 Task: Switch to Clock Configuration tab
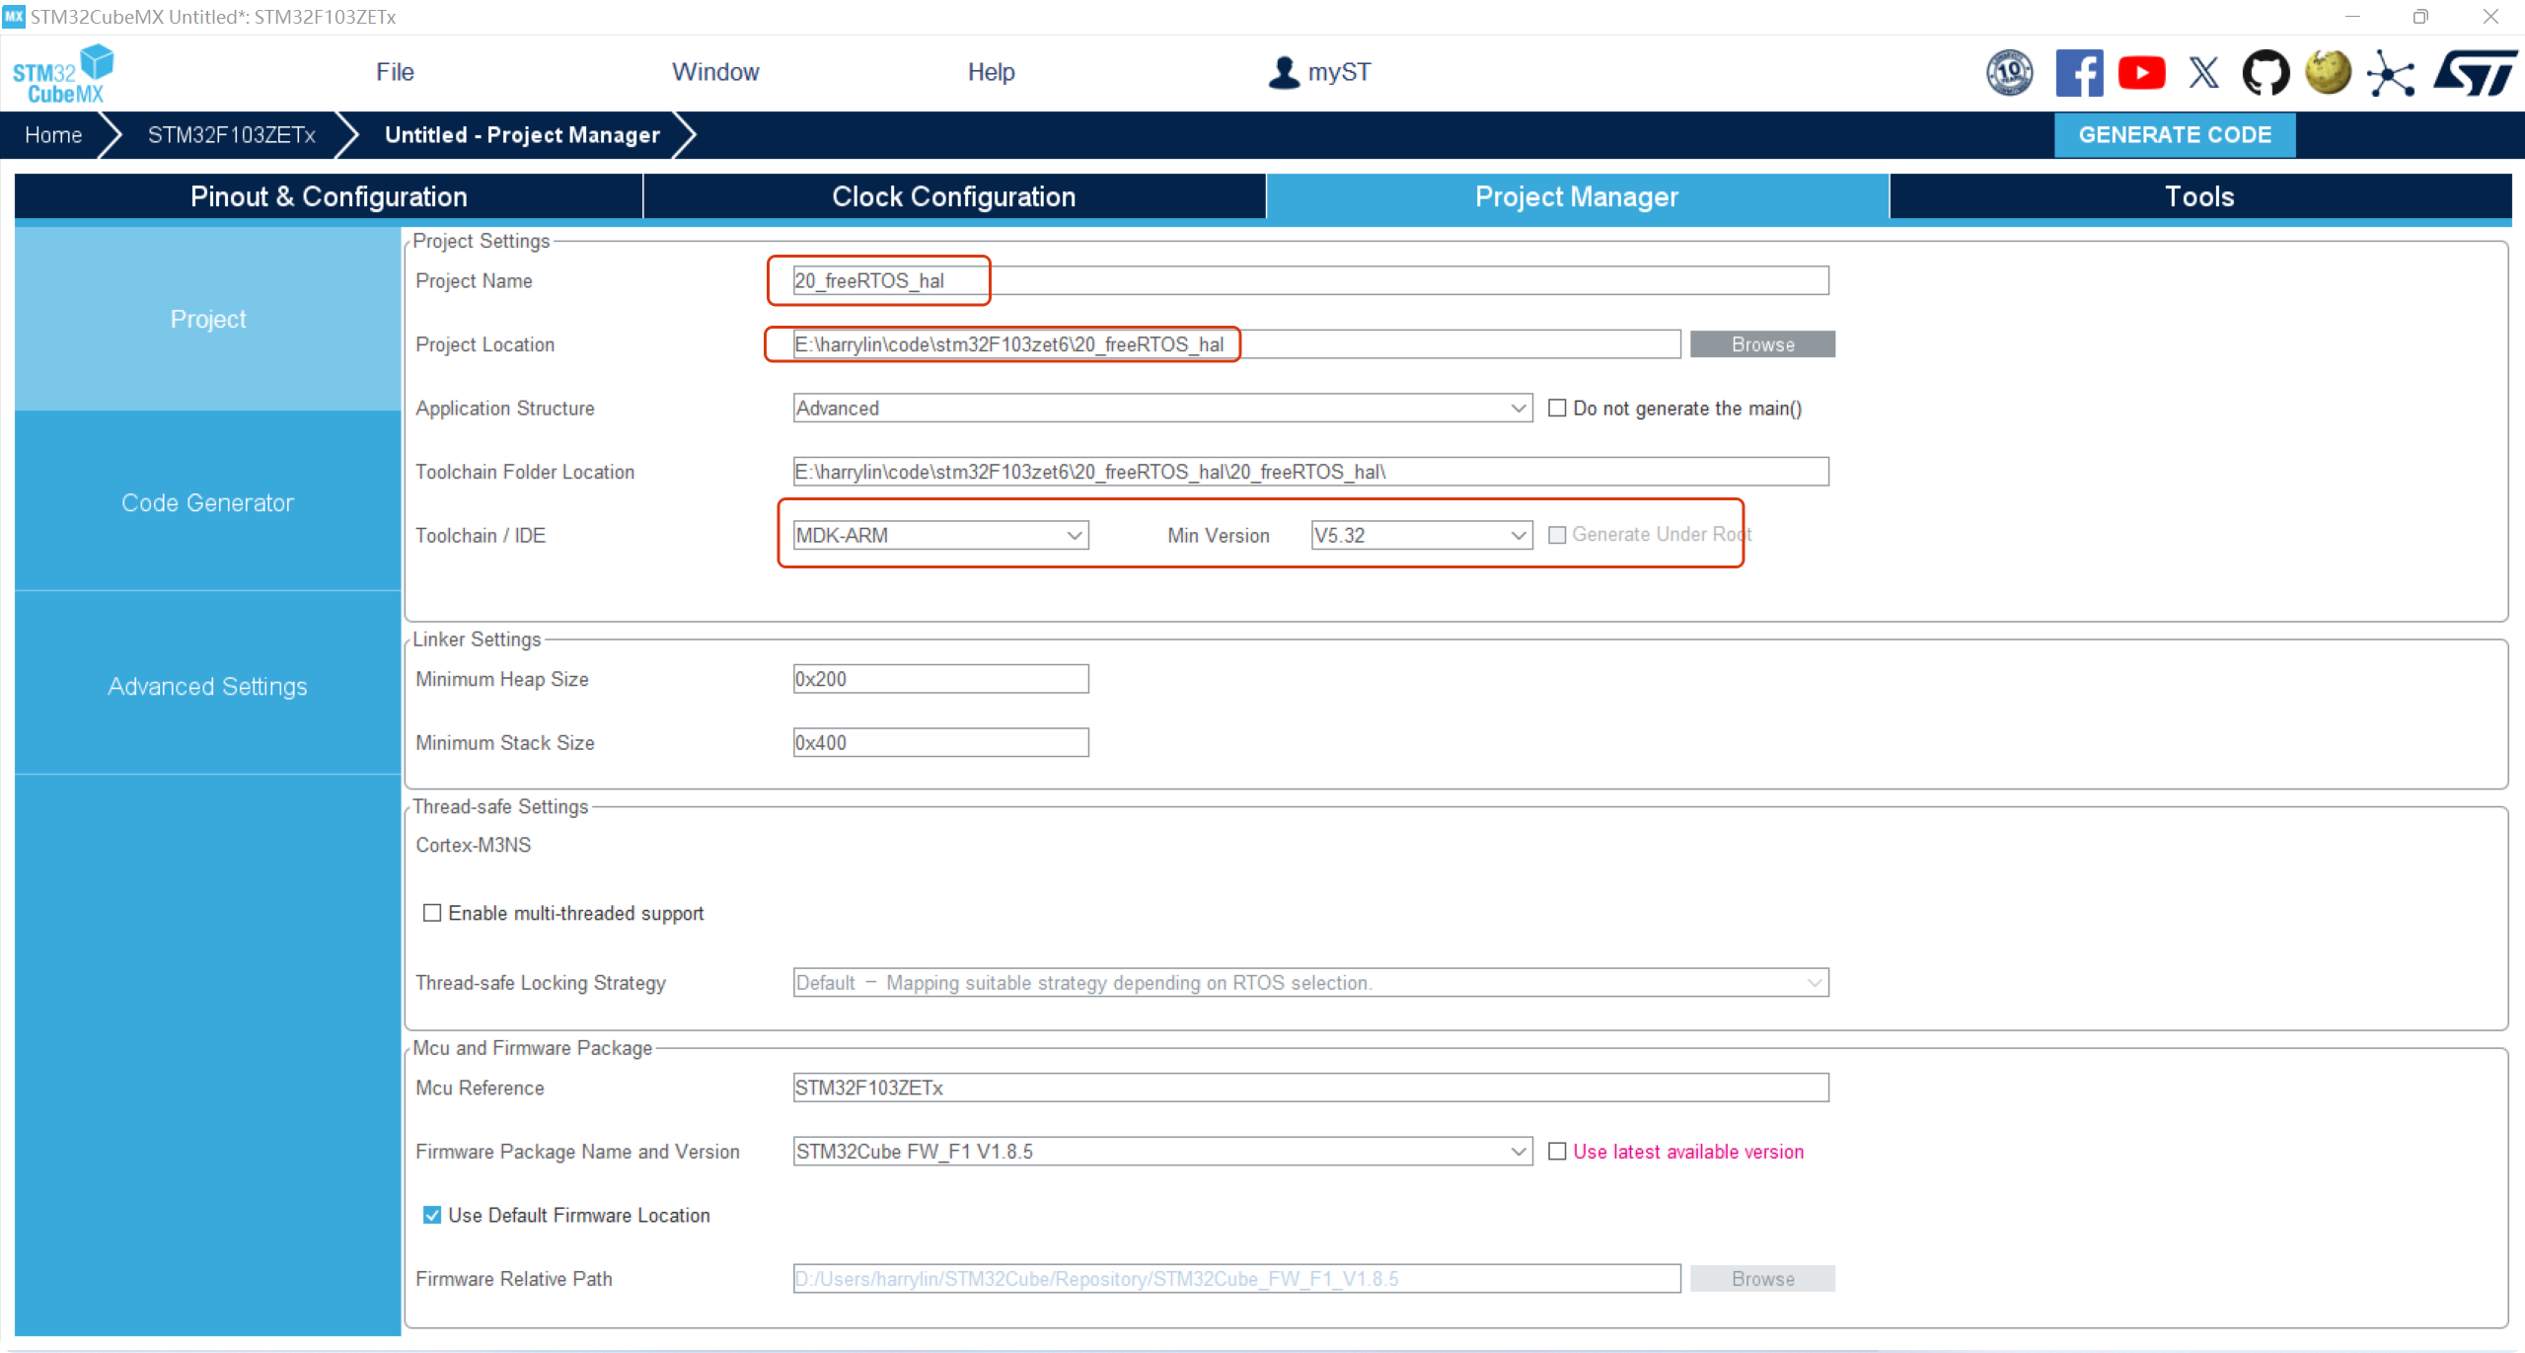(x=953, y=196)
